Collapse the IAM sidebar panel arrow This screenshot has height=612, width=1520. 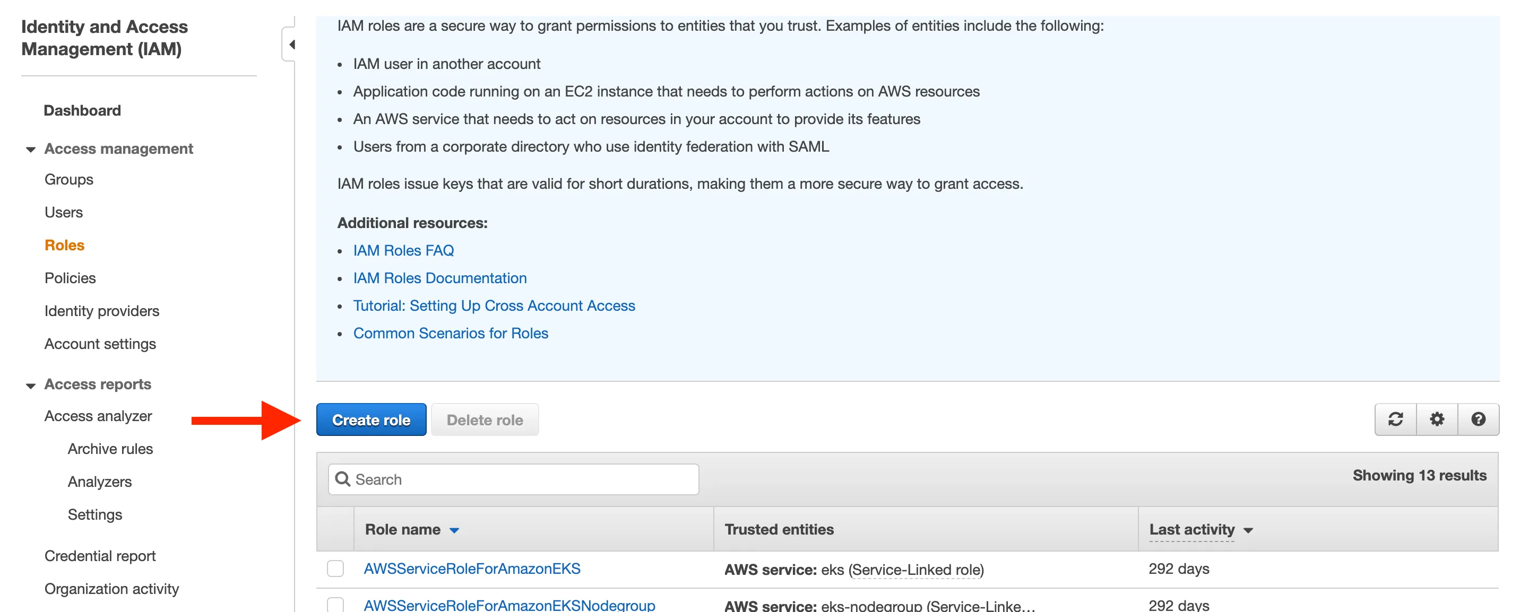click(291, 45)
